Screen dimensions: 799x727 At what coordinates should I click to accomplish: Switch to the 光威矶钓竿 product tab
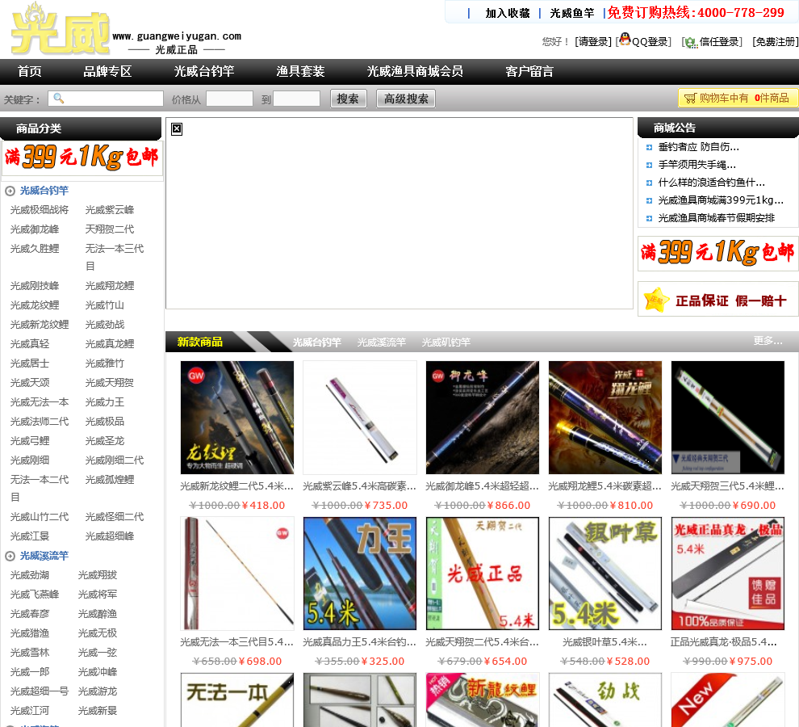coord(446,342)
